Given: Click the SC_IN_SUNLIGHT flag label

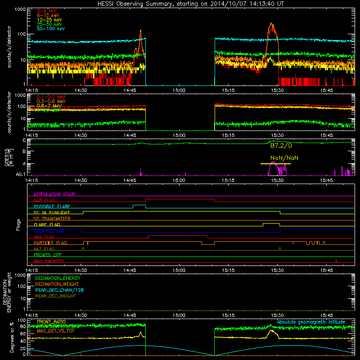Looking at the screenshot, I should [52, 212].
